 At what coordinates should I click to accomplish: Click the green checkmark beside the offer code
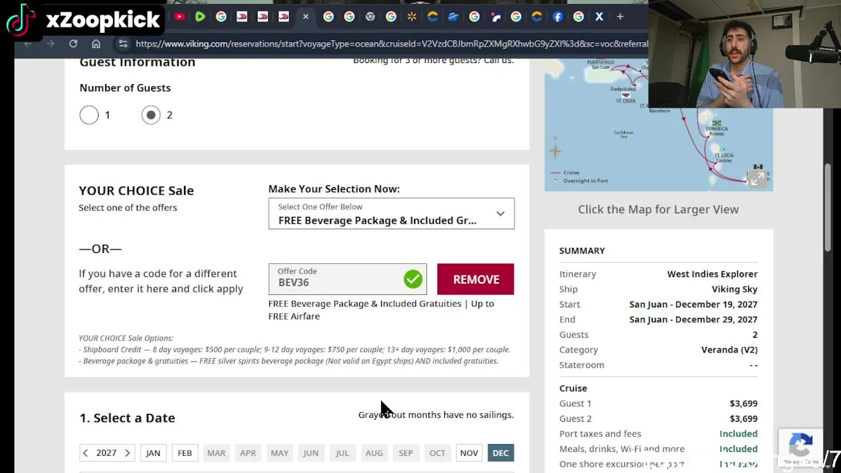click(413, 279)
